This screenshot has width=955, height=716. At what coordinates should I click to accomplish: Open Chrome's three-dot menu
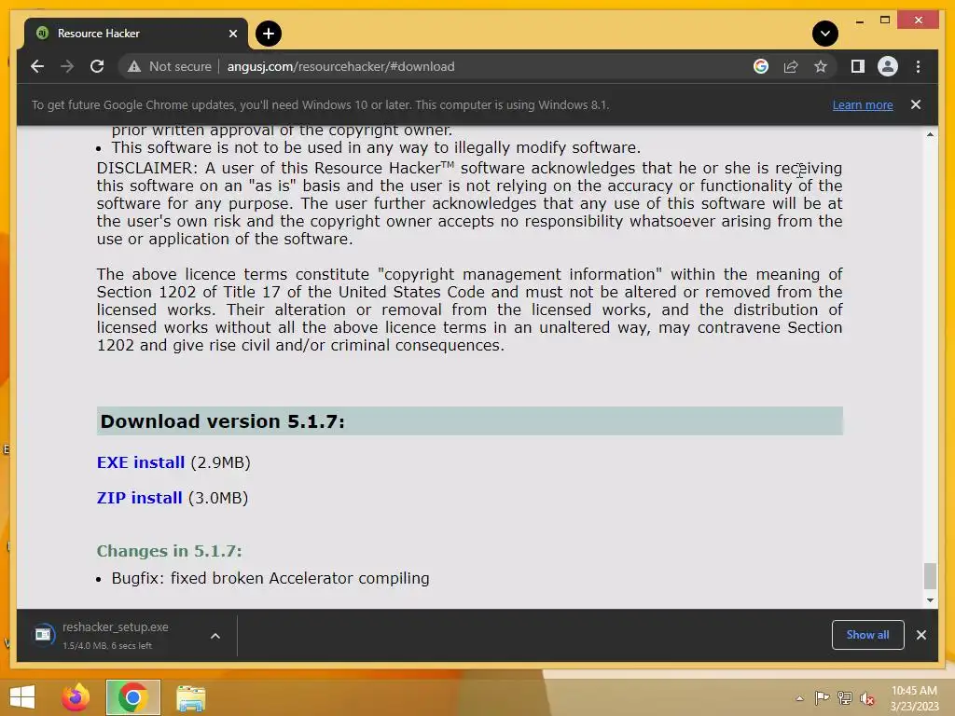(x=918, y=66)
